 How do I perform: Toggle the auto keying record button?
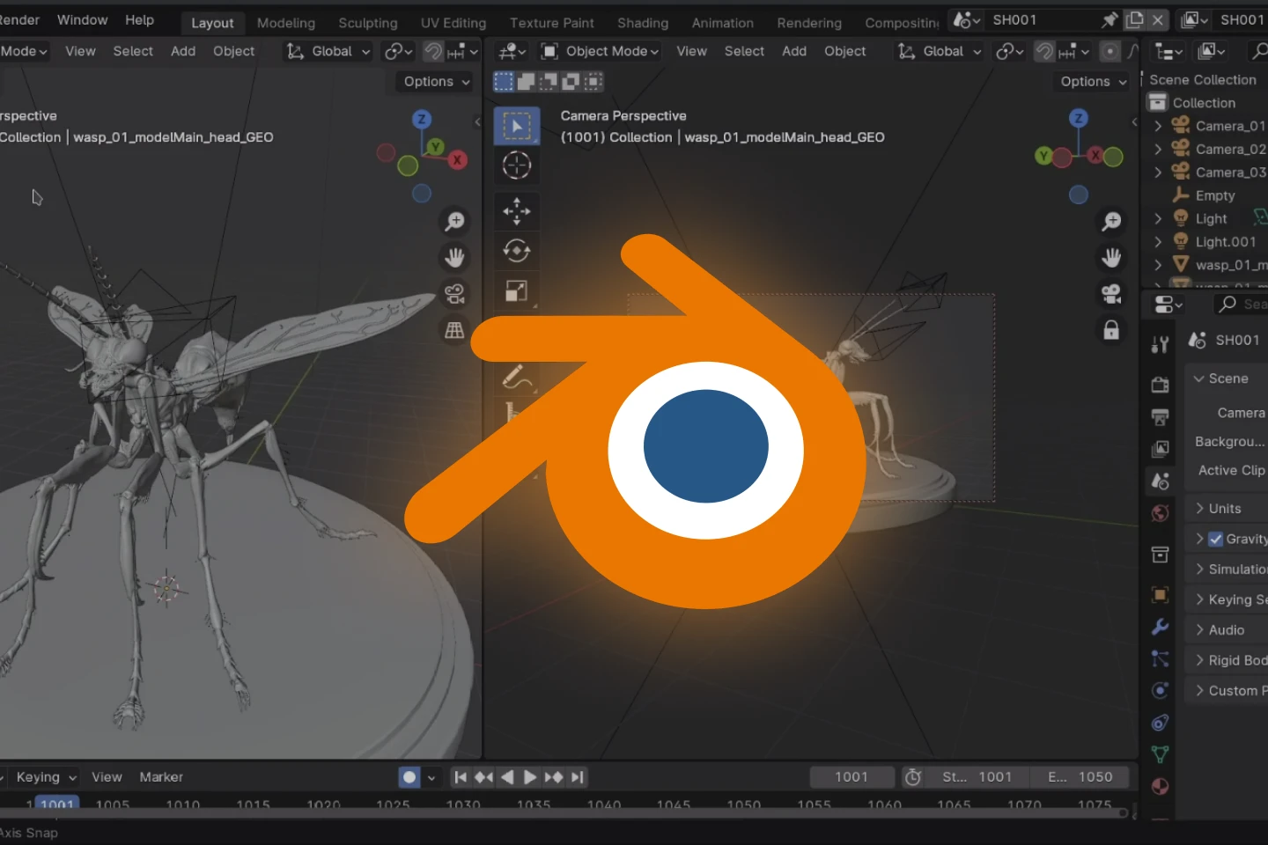tap(409, 777)
